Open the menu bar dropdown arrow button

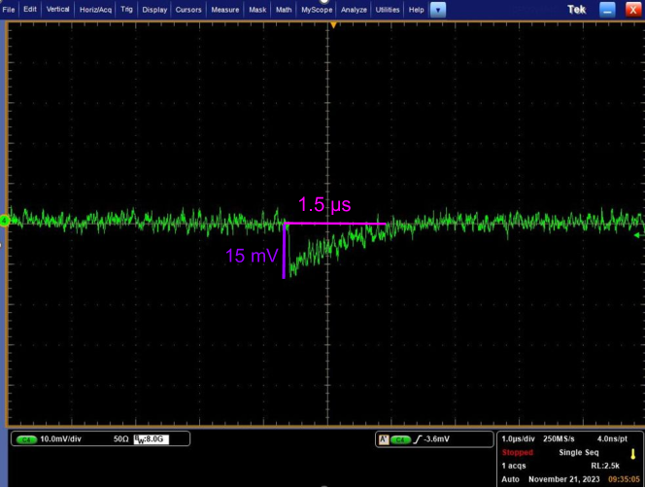tap(438, 10)
